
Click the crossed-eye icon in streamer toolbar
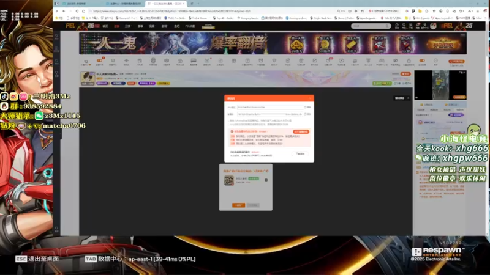pyautogui.click(x=395, y=61)
